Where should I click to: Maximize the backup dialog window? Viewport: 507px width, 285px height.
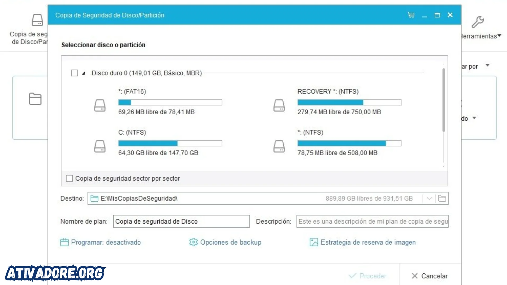pos(437,15)
